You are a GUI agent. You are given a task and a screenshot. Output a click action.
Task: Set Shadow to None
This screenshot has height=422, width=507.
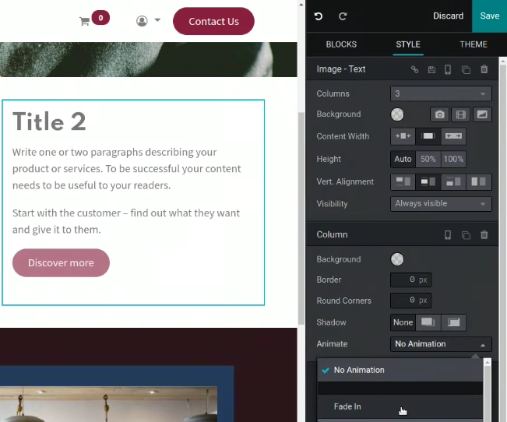(x=403, y=322)
